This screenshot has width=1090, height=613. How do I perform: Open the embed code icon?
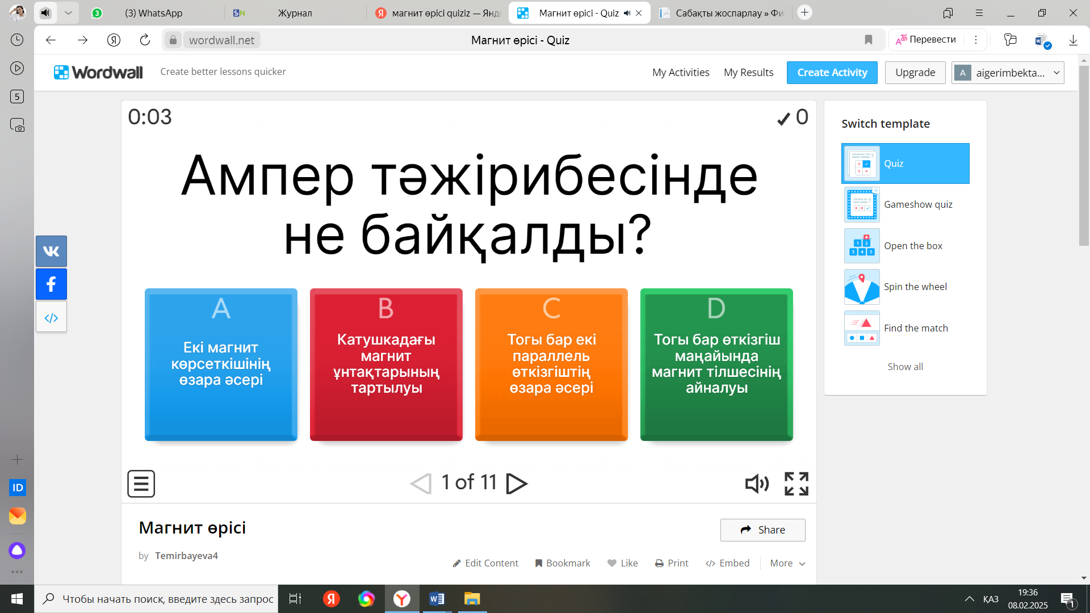tap(51, 317)
